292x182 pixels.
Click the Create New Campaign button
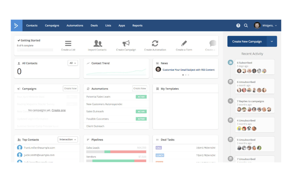pos(247,41)
